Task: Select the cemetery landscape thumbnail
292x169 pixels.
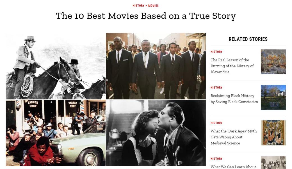Action: tap(273, 97)
